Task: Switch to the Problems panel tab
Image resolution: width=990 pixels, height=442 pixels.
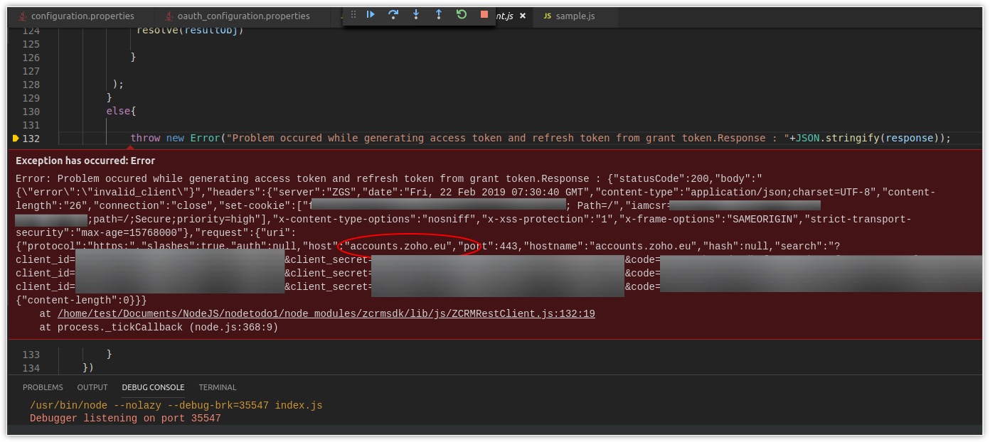Action: [x=43, y=387]
